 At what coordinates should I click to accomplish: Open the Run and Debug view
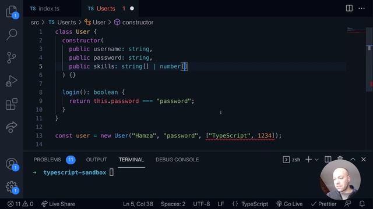click(12, 81)
